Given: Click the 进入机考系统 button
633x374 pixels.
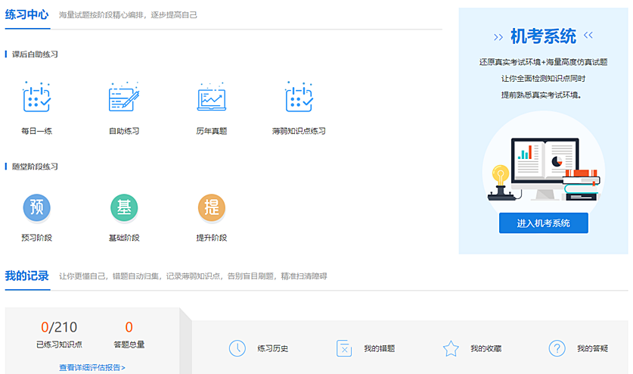Looking at the screenshot, I should [543, 223].
